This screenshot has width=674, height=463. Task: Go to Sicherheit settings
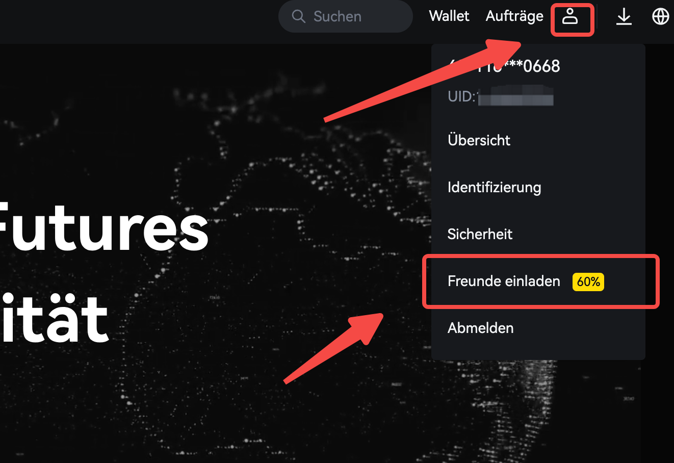[480, 234]
